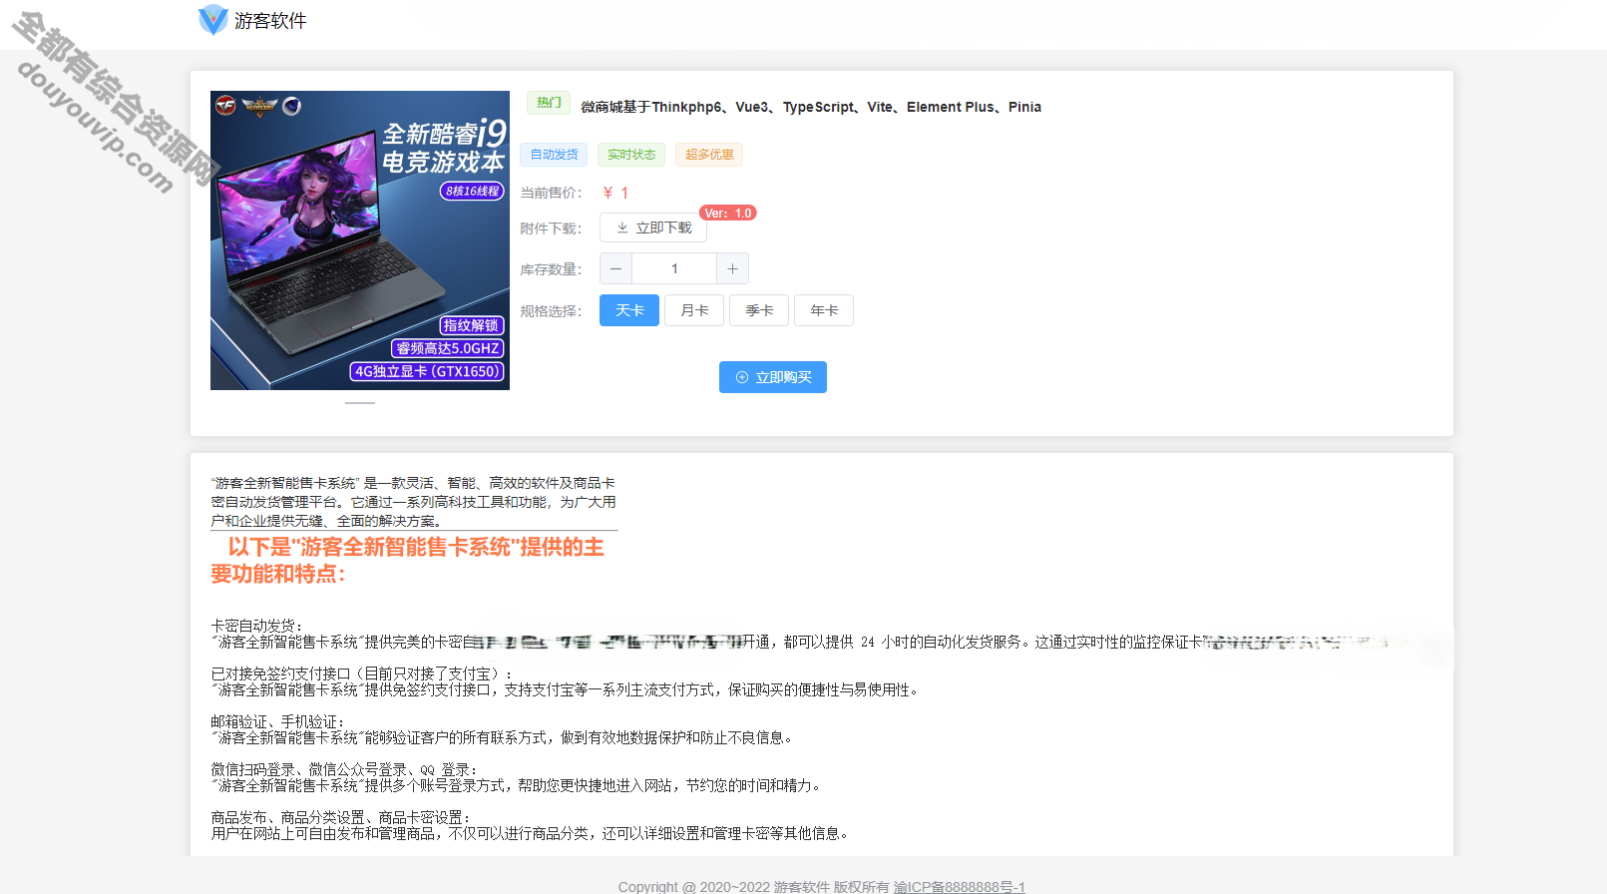Select the 季卡 specification option
This screenshot has width=1607, height=894.
pyautogui.click(x=759, y=310)
